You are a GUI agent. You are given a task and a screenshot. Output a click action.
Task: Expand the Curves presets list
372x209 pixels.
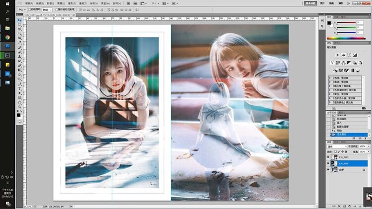pos(330,82)
